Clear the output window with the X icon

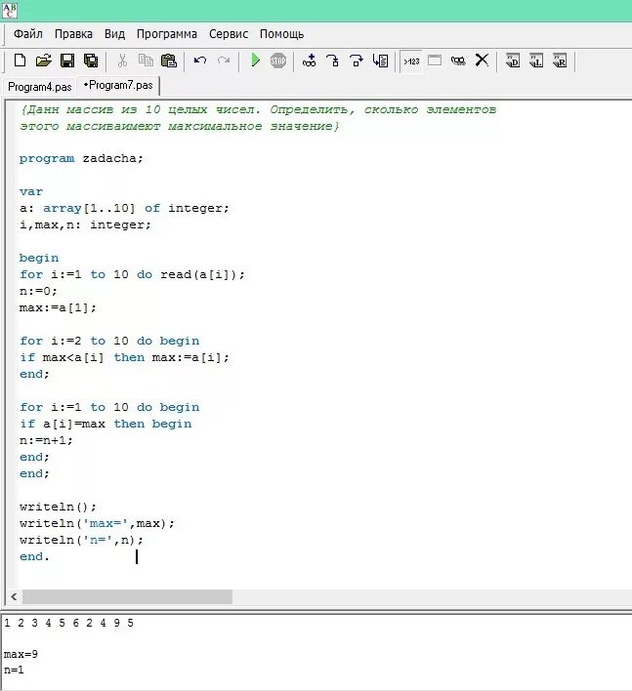[482, 60]
